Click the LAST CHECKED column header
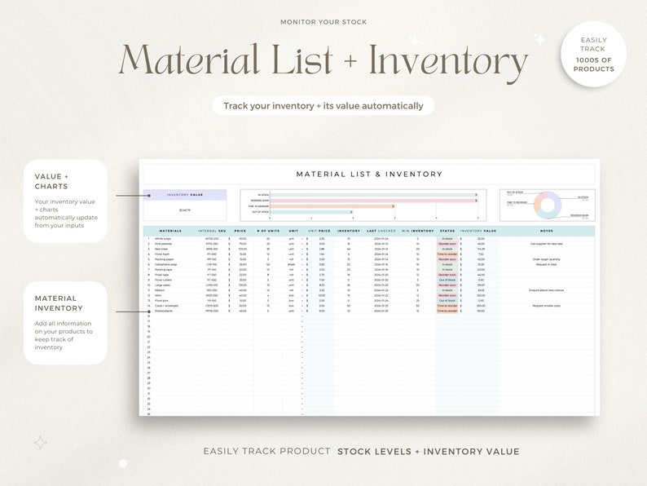647x486 pixels. (x=381, y=231)
